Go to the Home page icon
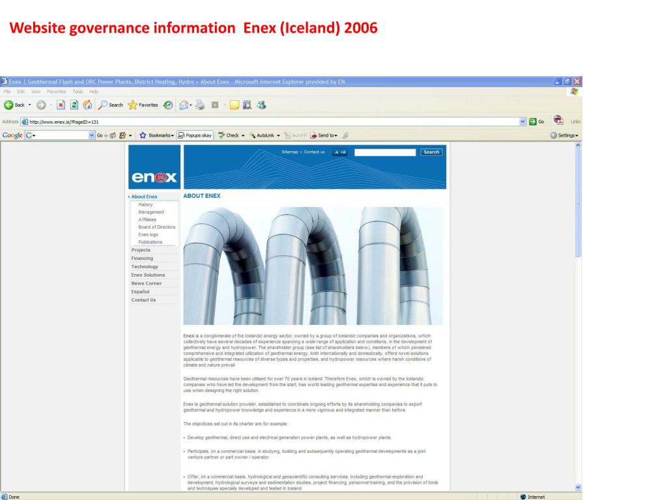This screenshot has width=667, height=500. pos(88,105)
